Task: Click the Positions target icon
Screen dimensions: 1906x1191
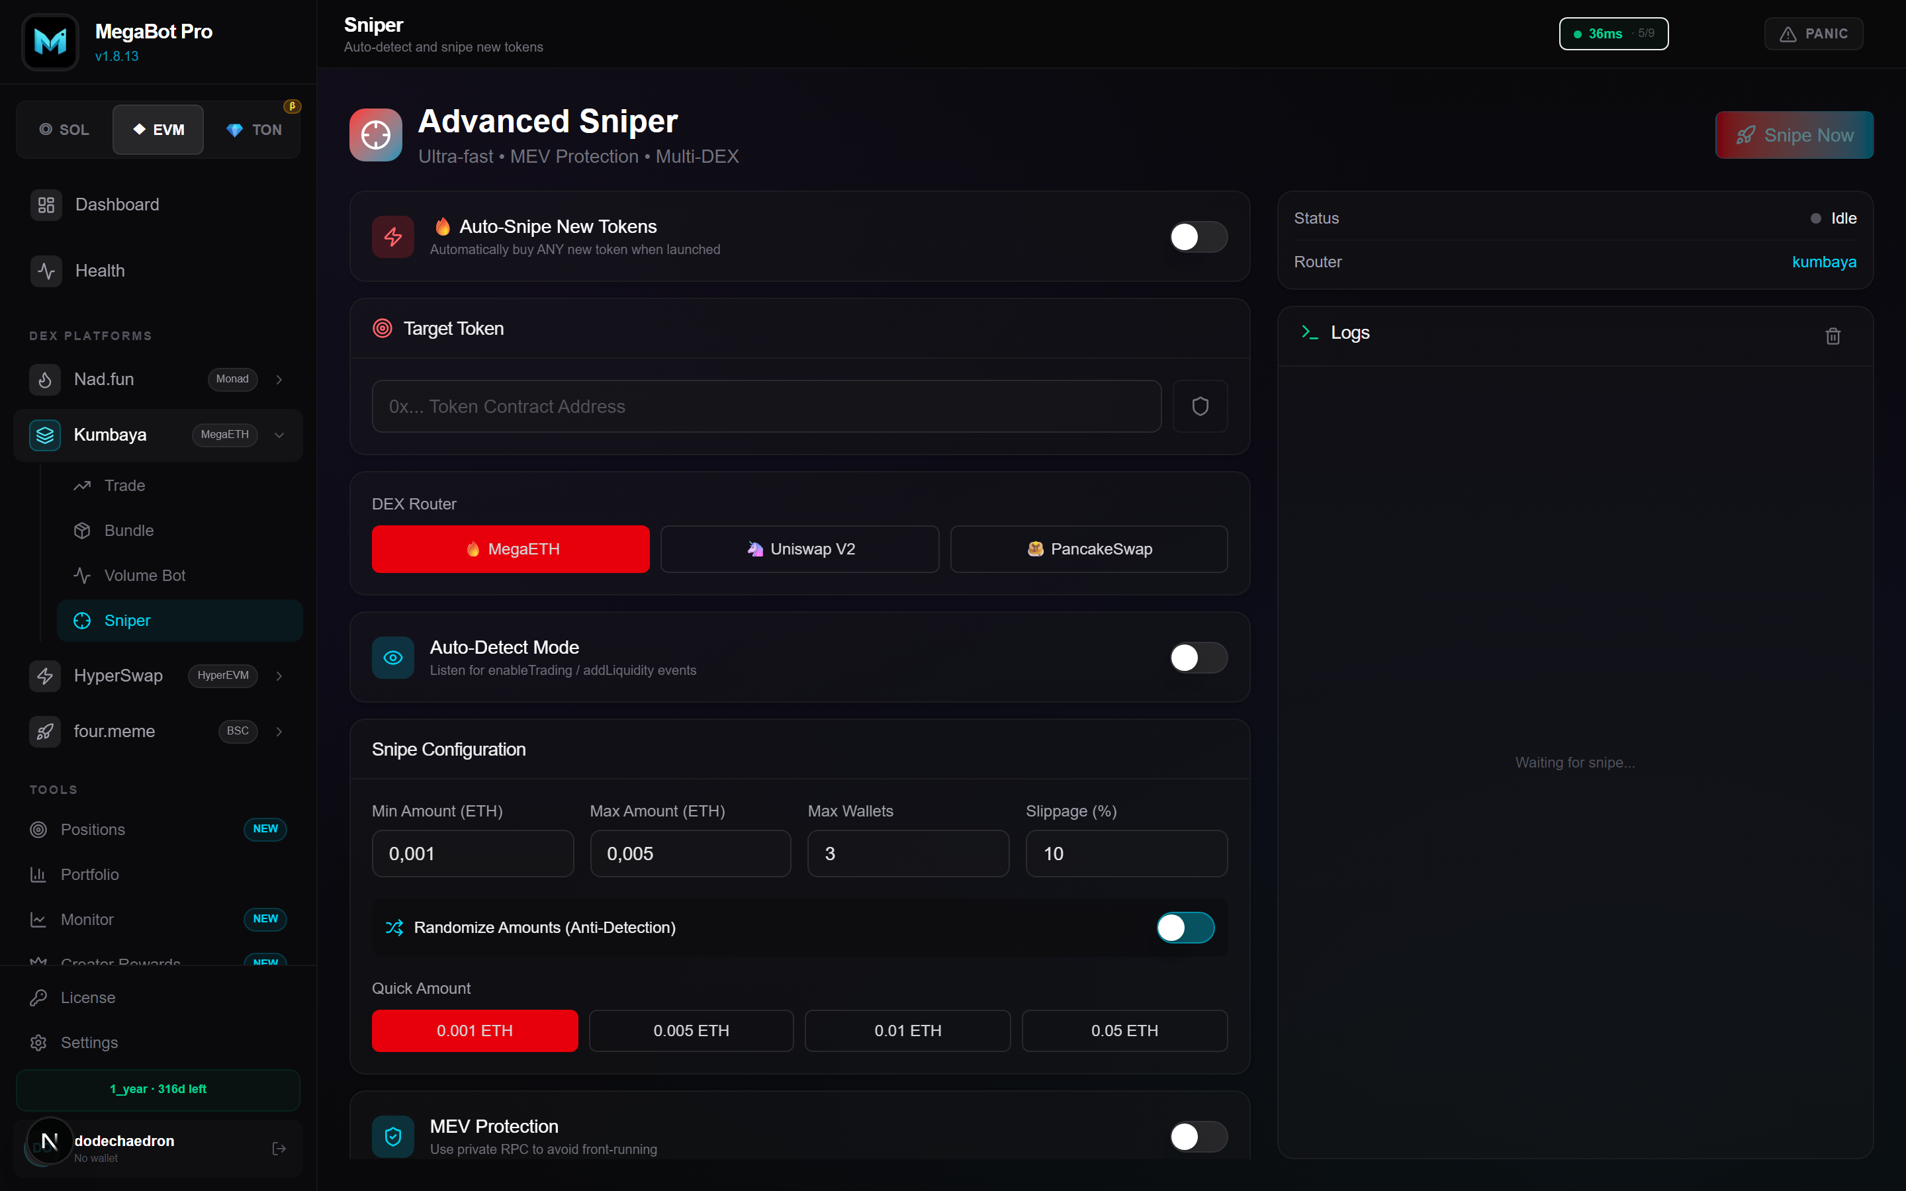Action: pyautogui.click(x=38, y=830)
